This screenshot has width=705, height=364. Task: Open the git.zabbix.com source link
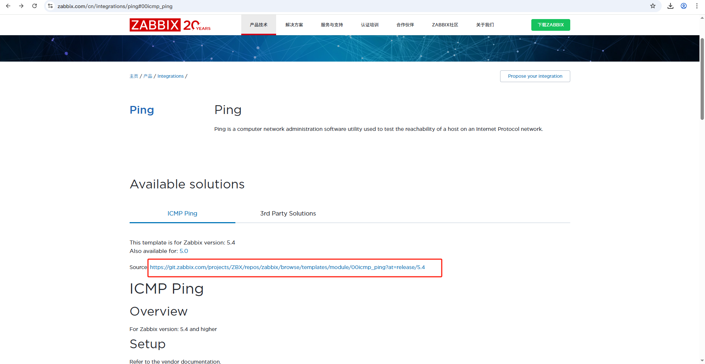(x=287, y=267)
